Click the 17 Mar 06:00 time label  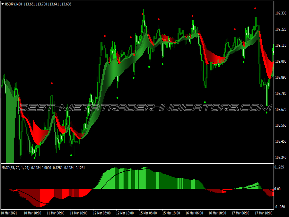pyautogui.click(x=241, y=213)
